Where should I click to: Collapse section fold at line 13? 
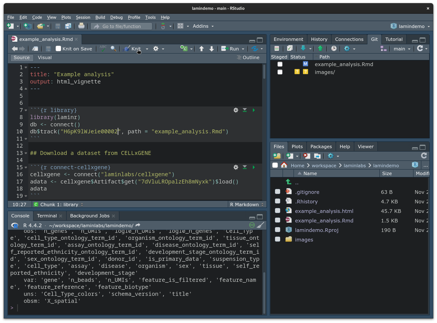(26, 153)
